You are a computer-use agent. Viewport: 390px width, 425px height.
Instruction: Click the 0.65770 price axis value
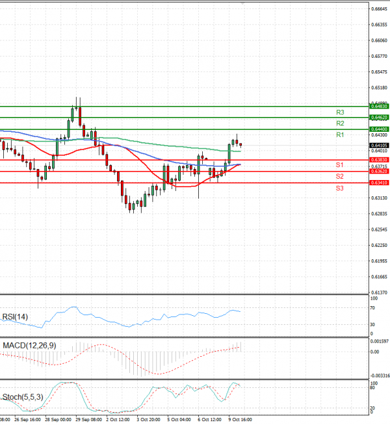(379, 57)
